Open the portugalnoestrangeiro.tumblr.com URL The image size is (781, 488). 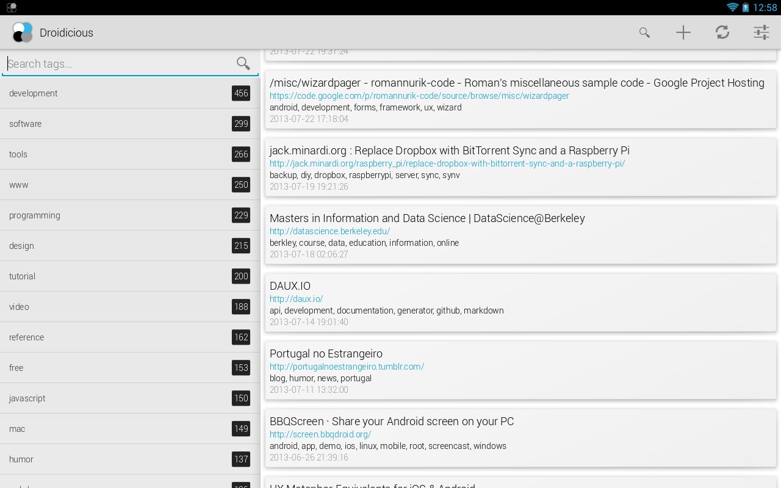pos(347,367)
